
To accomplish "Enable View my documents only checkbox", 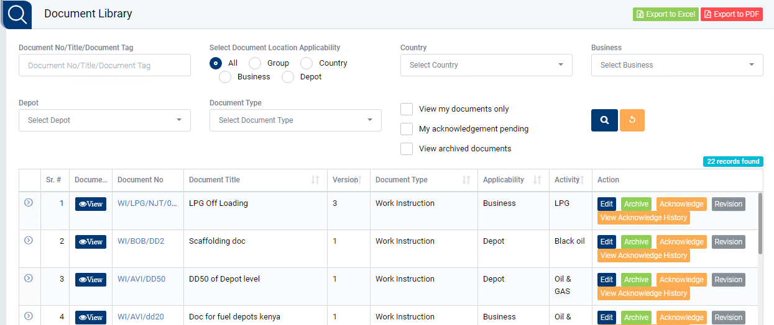I will pos(407,109).
